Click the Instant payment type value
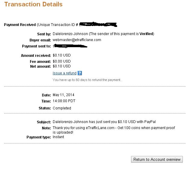 58,137
